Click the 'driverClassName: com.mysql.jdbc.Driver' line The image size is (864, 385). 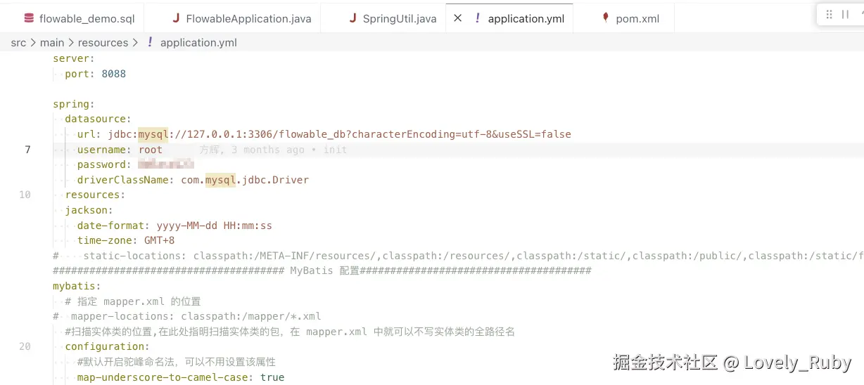pyautogui.click(x=193, y=180)
